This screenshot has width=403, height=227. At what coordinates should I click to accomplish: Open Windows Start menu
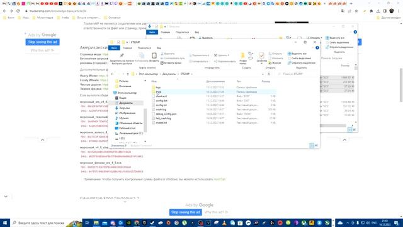5,223
